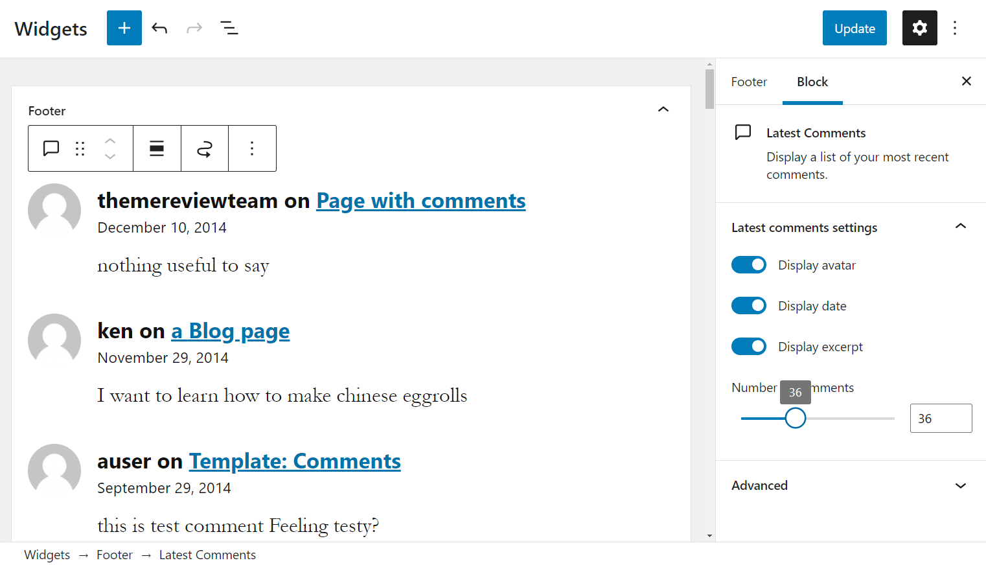Disable the Display avatar toggle

point(748,264)
